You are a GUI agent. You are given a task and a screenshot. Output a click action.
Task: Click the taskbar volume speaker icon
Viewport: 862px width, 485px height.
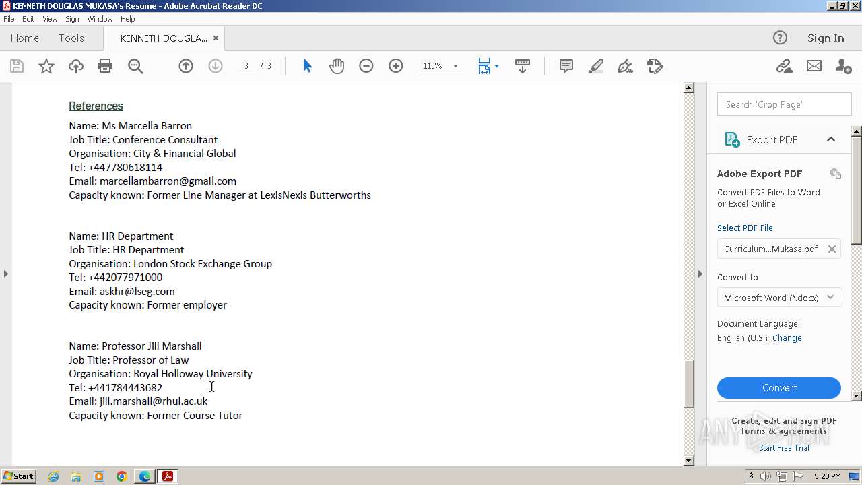tap(766, 476)
